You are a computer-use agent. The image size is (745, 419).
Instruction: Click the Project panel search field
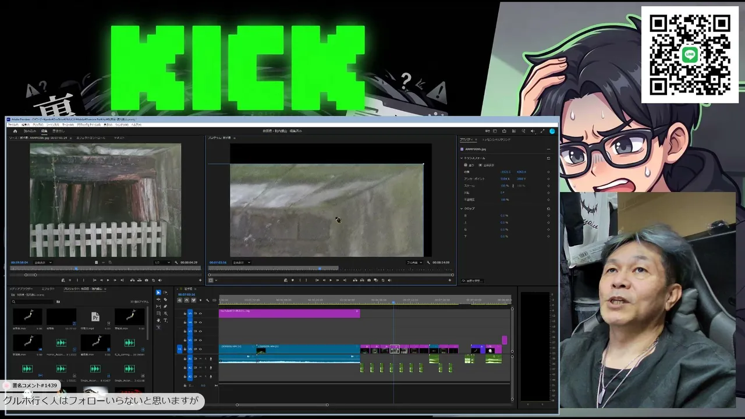pyautogui.click(x=32, y=301)
